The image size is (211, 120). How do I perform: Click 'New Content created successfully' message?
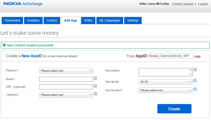(30, 45)
